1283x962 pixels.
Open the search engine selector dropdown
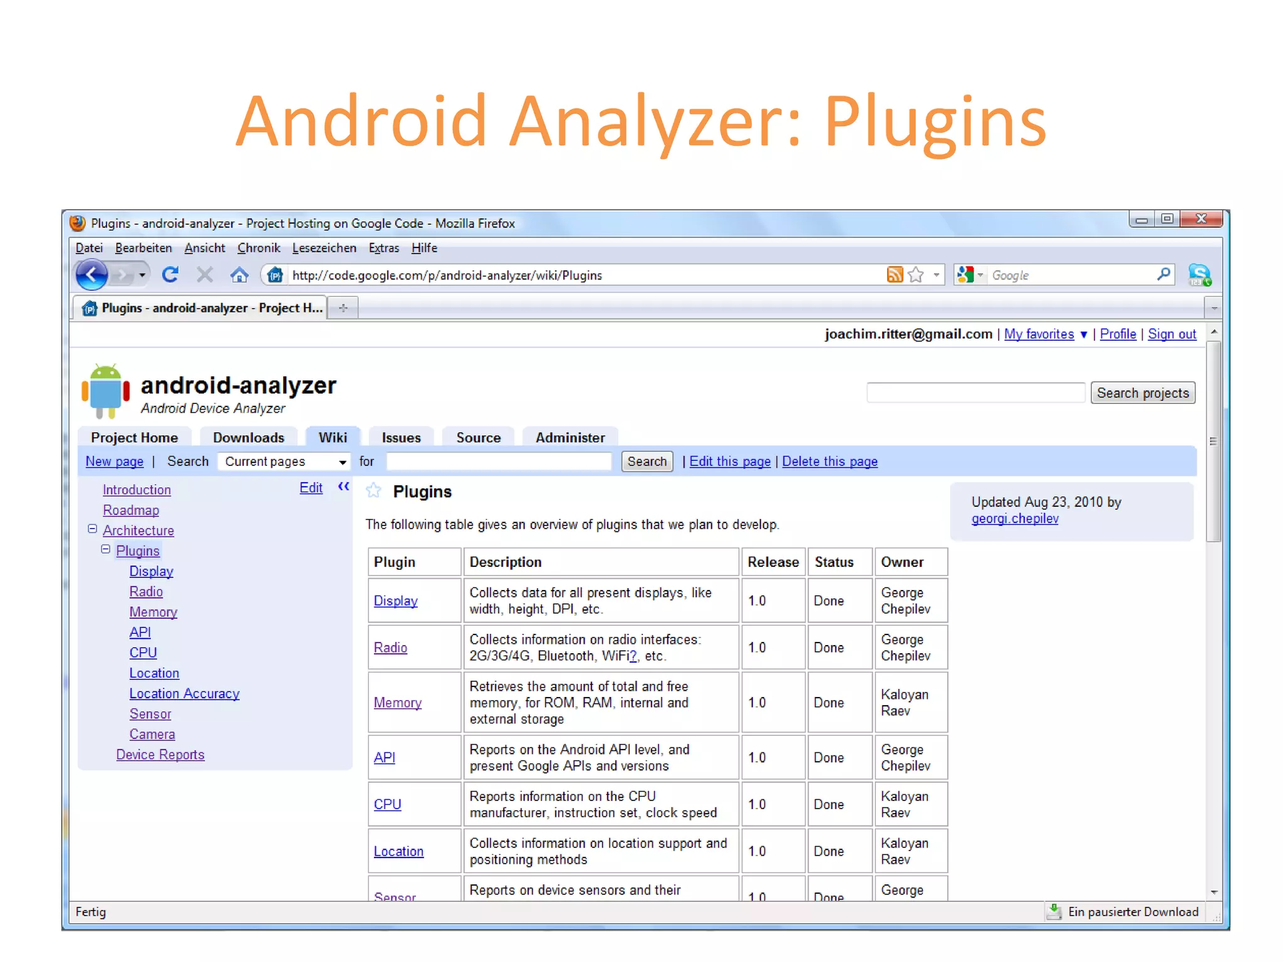pyautogui.click(x=980, y=275)
